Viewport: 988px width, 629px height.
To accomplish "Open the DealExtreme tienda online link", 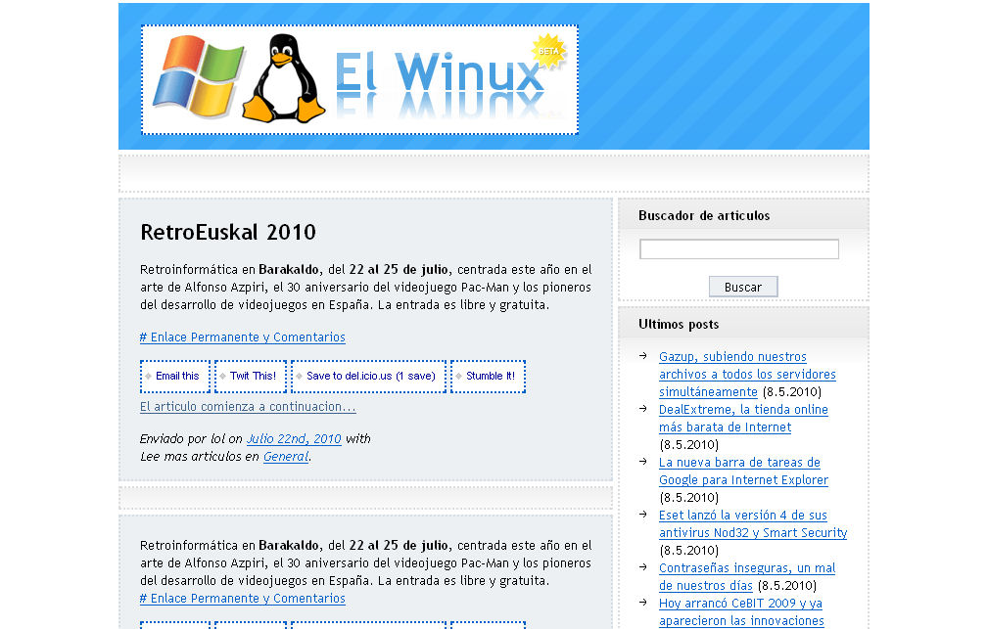I will tap(743, 418).
